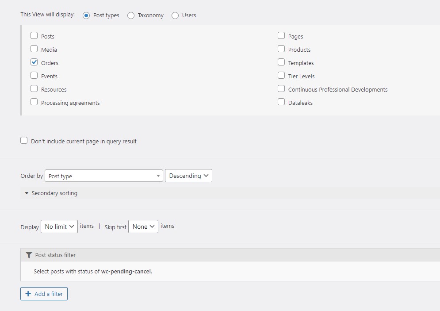
Task: Toggle Don't include current page checkbox
Action: pos(24,140)
